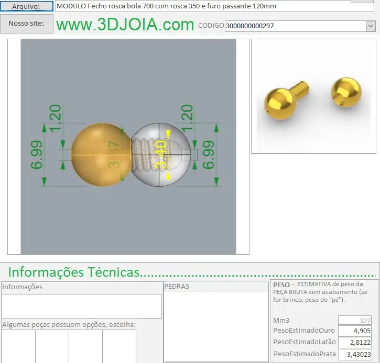
Task: Click the Nosso site button
Action: [x=27, y=24]
